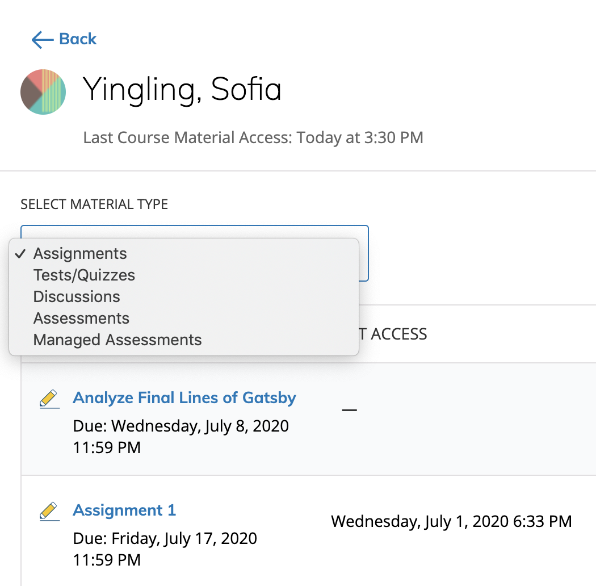The height and width of the screenshot is (586, 596).
Task: Choose Tests/Quizzes from the dropdown list
Action: pyautogui.click(x=84, y=275)
